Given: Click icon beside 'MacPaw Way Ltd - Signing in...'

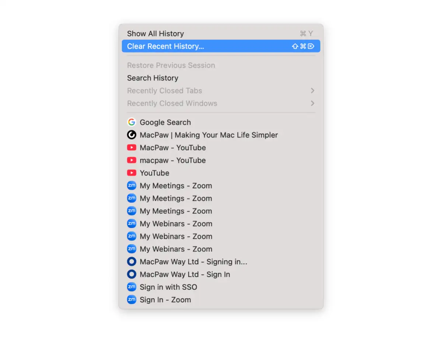Looking at the screenshot, I should (132, 262).
